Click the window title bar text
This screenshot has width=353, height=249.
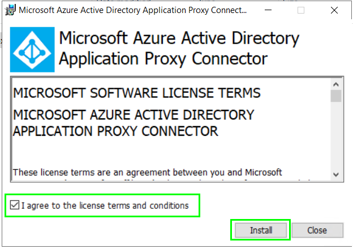(x=133, y=10)
